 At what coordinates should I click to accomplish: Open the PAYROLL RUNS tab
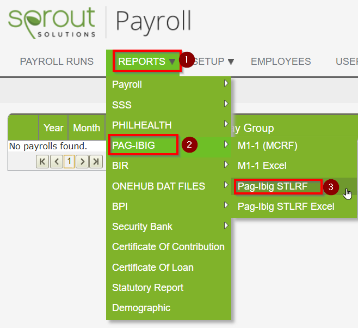[57, 62]
